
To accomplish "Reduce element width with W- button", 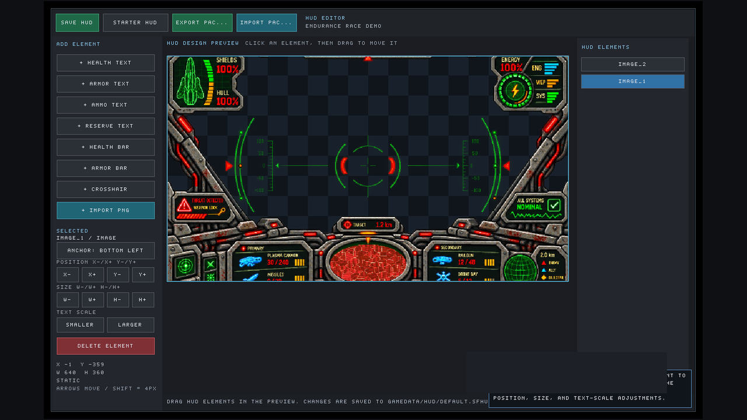I will pyautogui.click(x=68, y=300).
